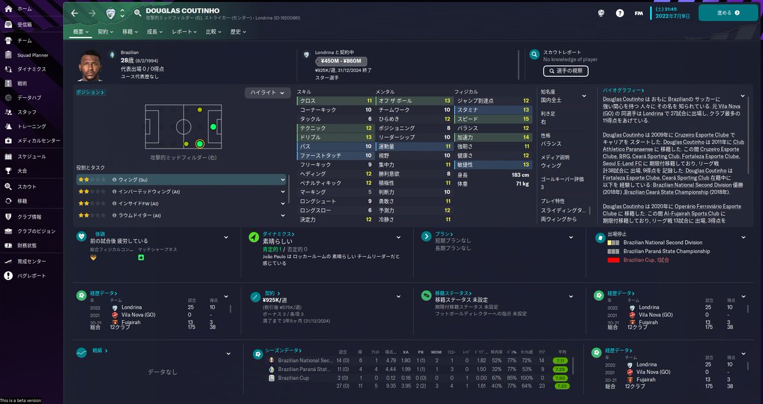Expand the ウイング (Su) role row
Screen dimensions: 763x404
181,180
